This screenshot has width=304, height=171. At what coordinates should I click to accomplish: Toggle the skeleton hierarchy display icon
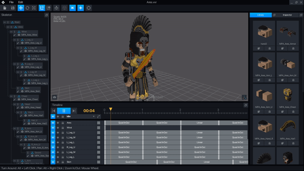point(56,8)
